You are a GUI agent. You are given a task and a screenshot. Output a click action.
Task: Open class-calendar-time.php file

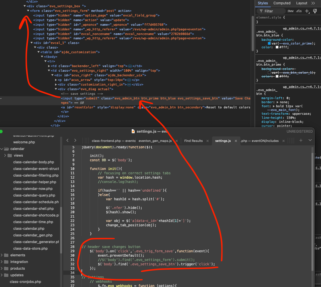pyautogui.click(x=33, y=222)
